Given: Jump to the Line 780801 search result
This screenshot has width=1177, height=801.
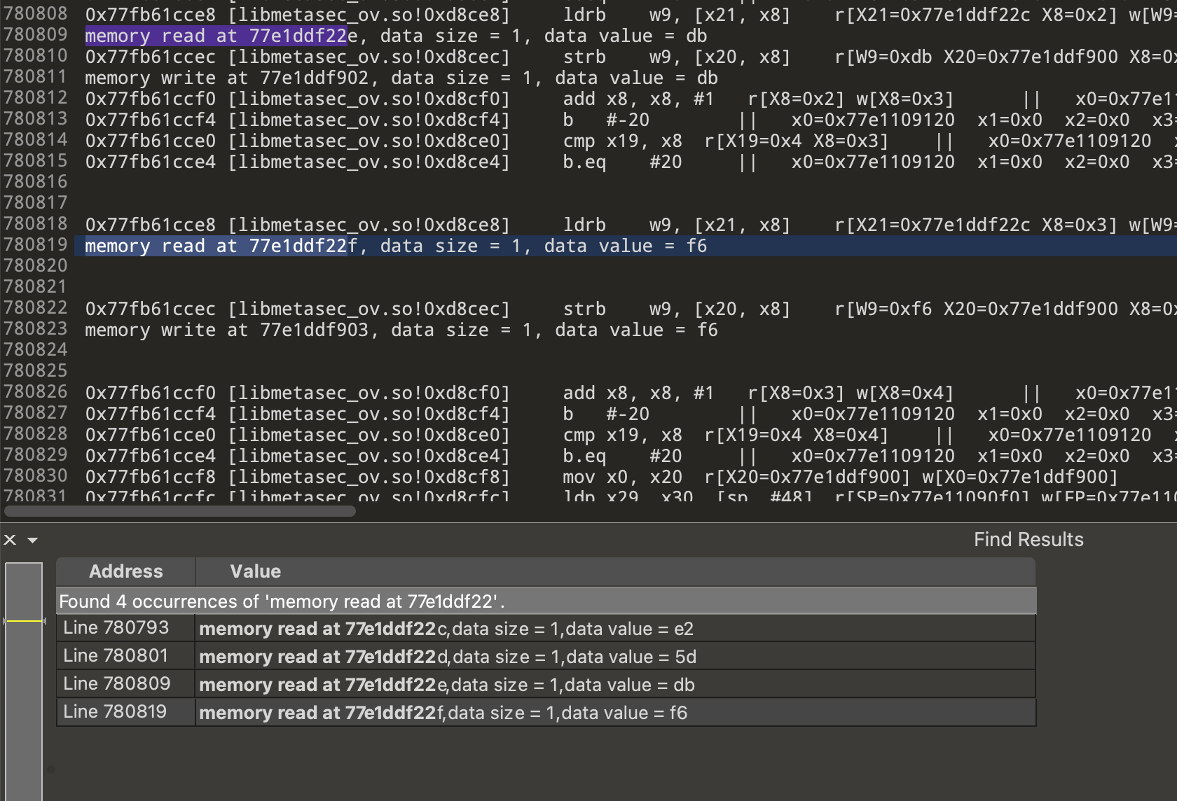Looking at the screenshot, I should (x=116, y=656).
